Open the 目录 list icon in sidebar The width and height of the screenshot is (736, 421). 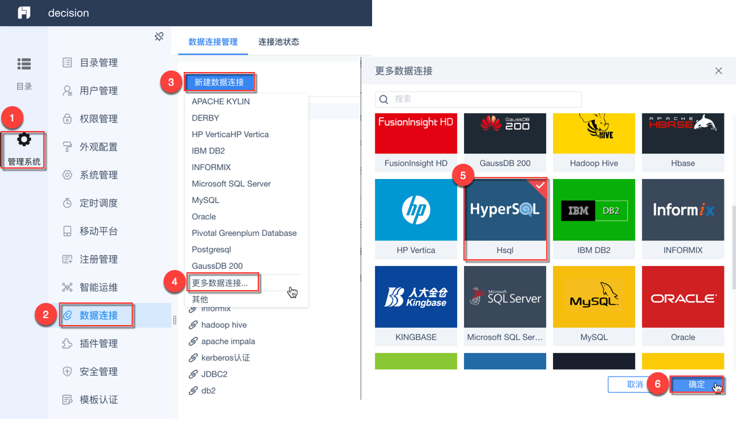24,64
